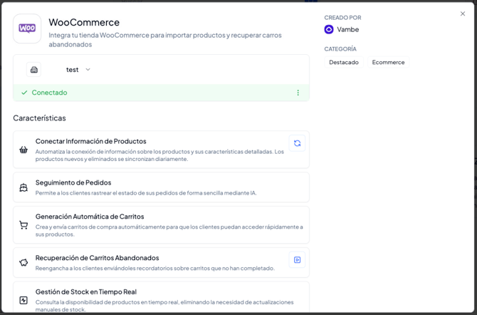The width and height of the screenshot is (477, 315).
Task: Click the store icon beside test
Action: tap(33, 70)
